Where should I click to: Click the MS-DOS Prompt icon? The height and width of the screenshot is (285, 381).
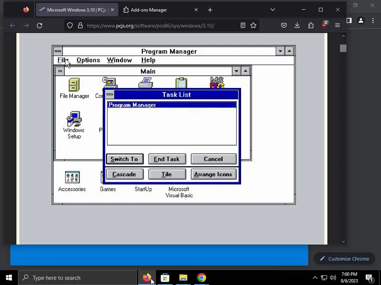click(217, 83)
